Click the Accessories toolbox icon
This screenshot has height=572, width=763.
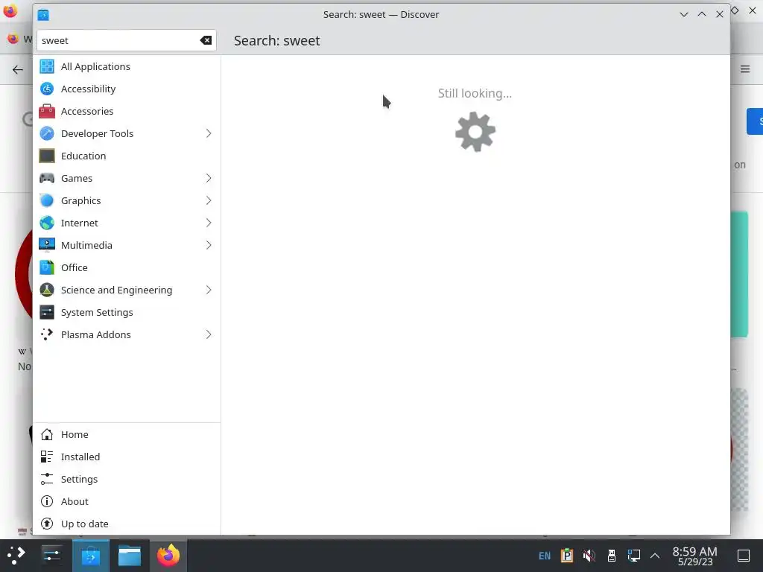(x=47, y=112)
